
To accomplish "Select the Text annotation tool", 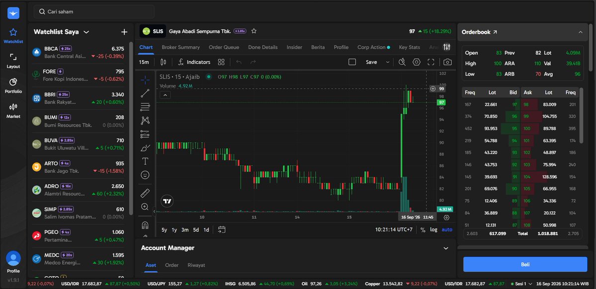I will [145, 161].
